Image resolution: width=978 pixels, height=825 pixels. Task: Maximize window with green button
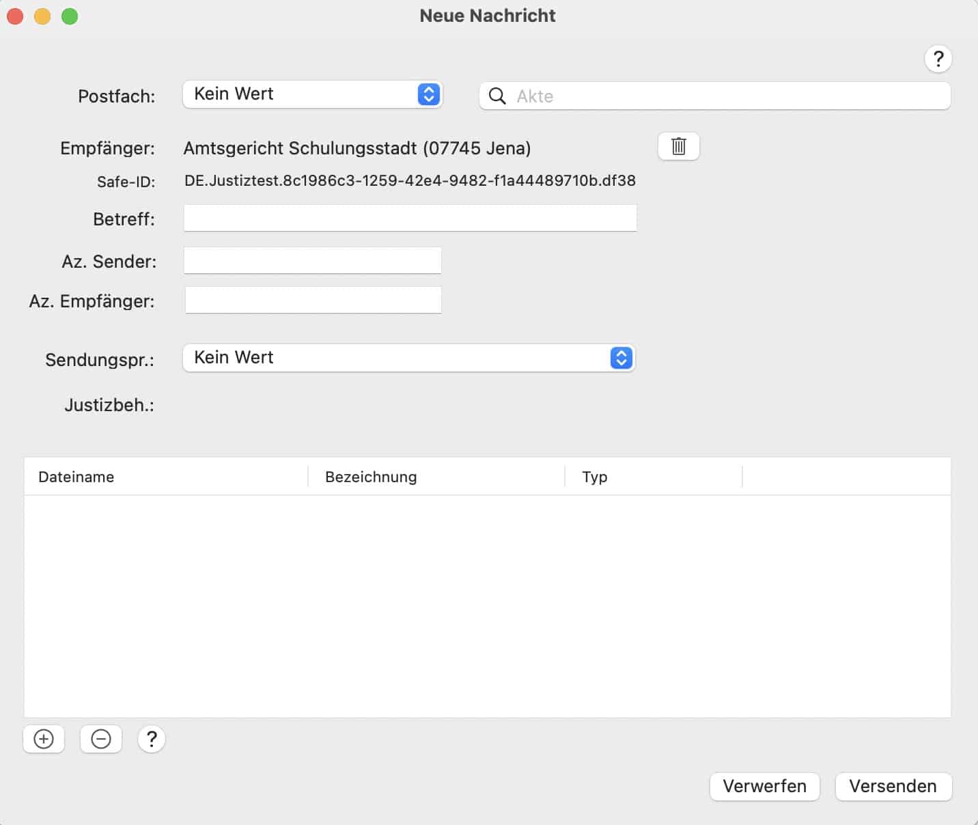[x=70, y=16]
